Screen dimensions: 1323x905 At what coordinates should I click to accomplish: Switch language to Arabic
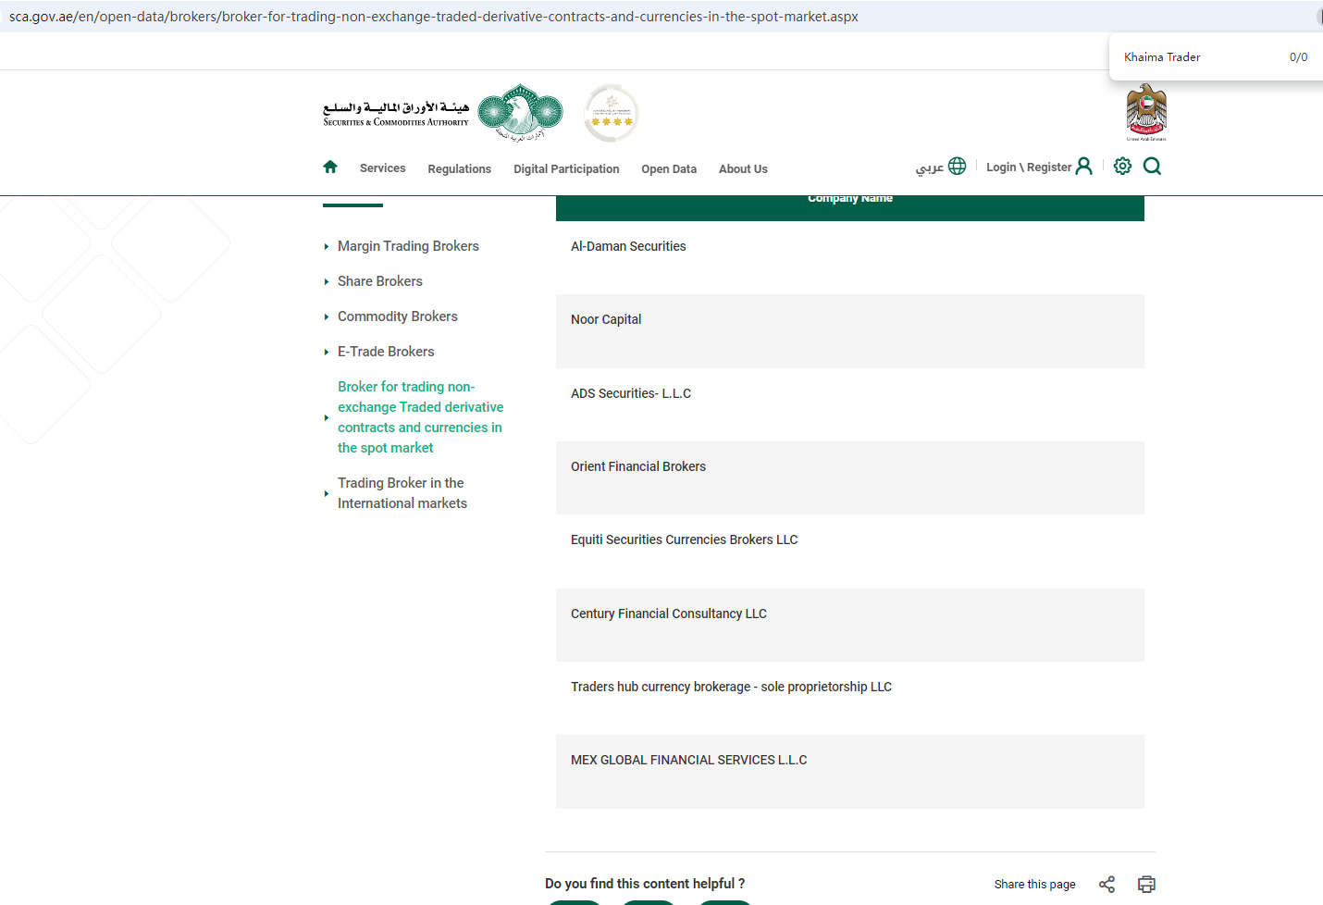(930, 167)
